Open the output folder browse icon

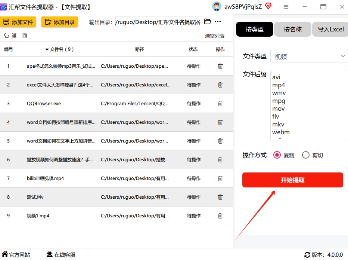pyautogui.click(x=207, y=22)
